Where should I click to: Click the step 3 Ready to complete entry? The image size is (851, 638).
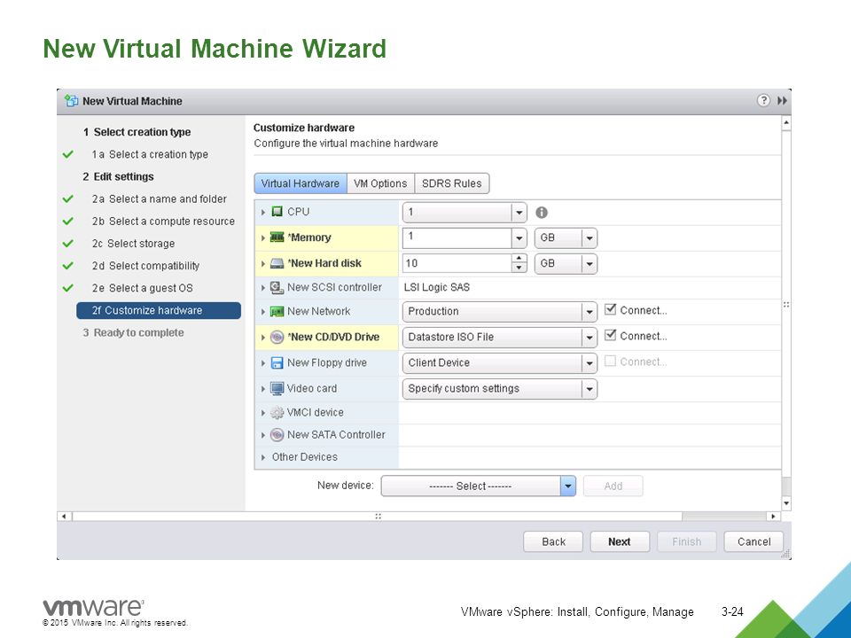tap(134, 332)
